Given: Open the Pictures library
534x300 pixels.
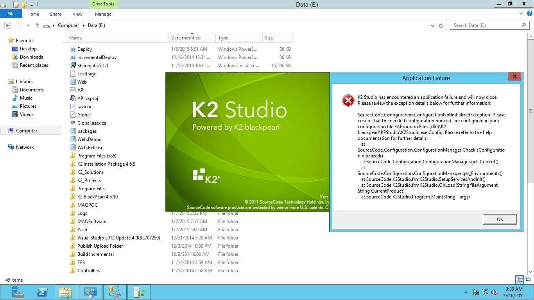Looking at the screenshot, I should pos(28,106).
